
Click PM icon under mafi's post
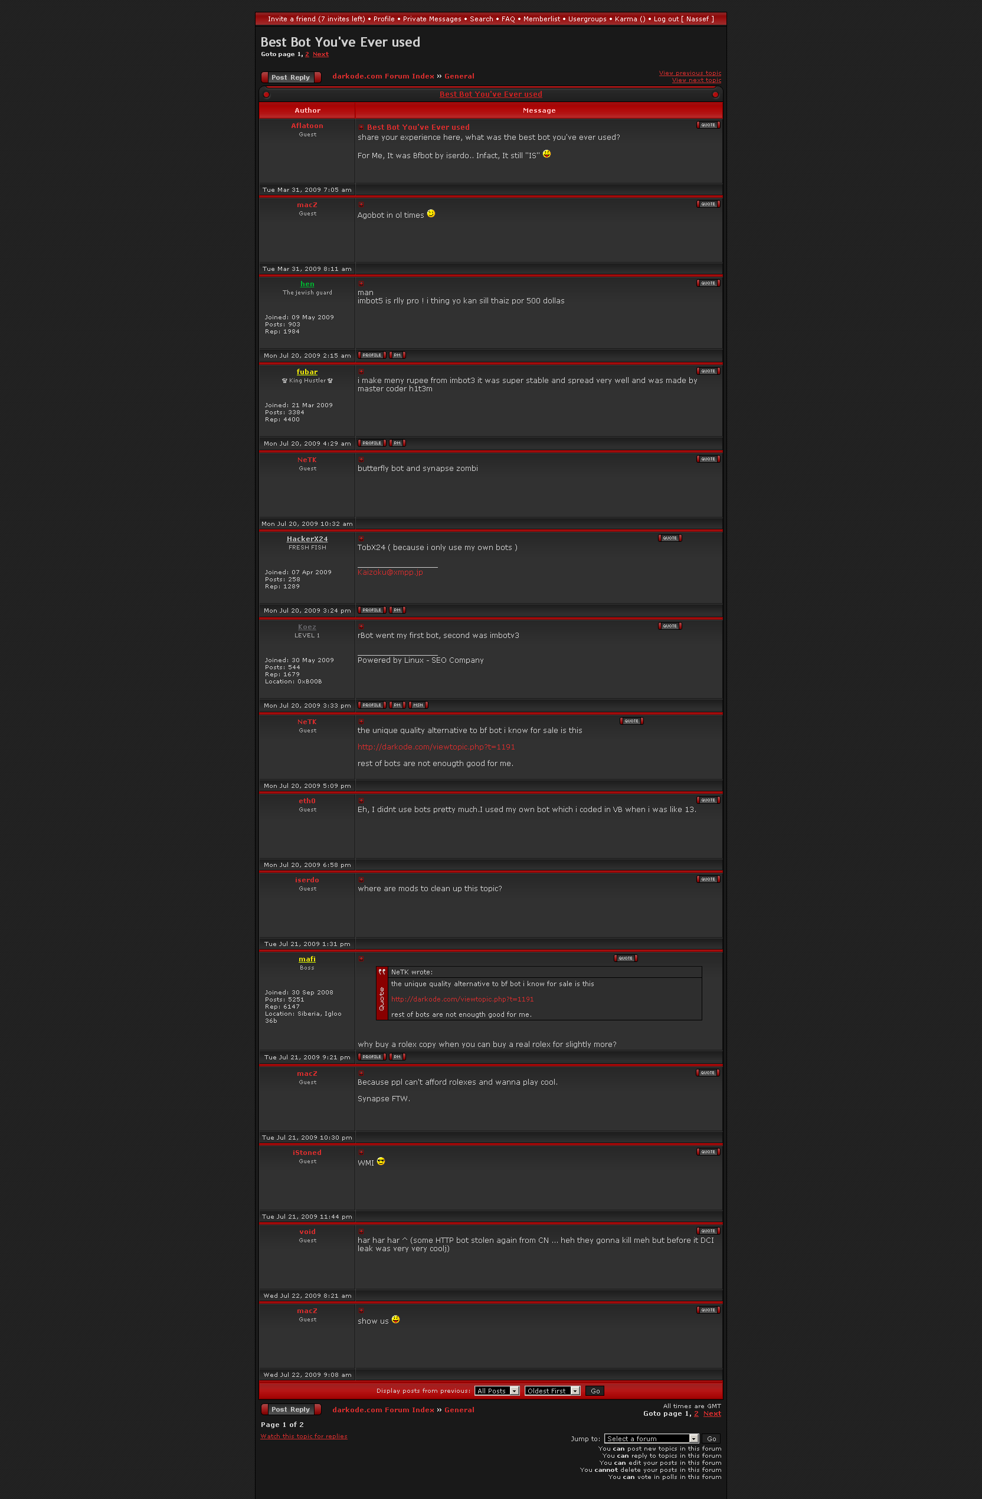pos(397,1058)
